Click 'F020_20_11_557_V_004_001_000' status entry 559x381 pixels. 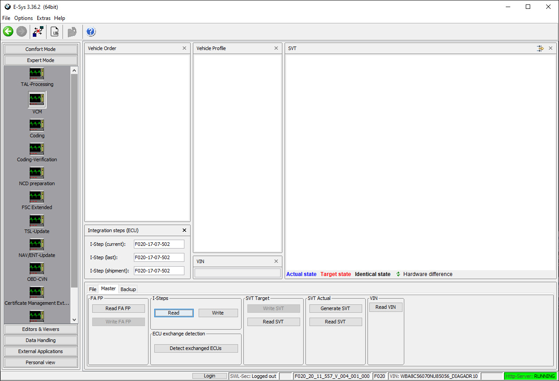[x=332, y=376]
